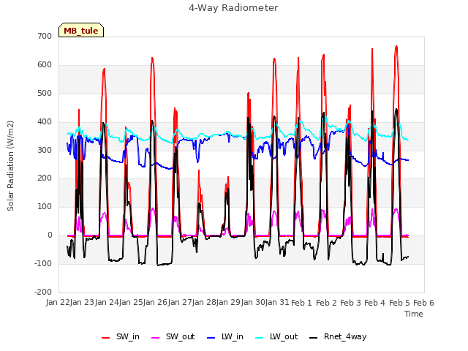The width and height of the screenshot is (468, 351).
Task: Toggle LW_out series in legend
Action: click(276, 337)
